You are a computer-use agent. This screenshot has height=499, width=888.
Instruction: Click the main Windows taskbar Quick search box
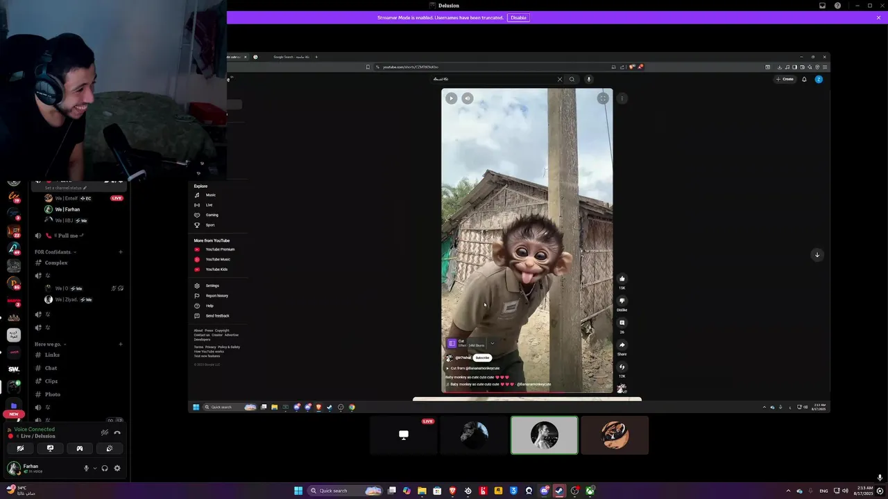[345, 491]
